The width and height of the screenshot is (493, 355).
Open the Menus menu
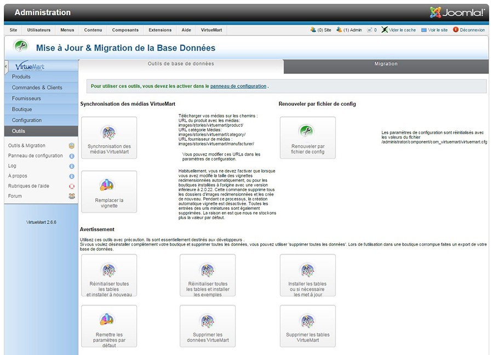click(67, 30)
